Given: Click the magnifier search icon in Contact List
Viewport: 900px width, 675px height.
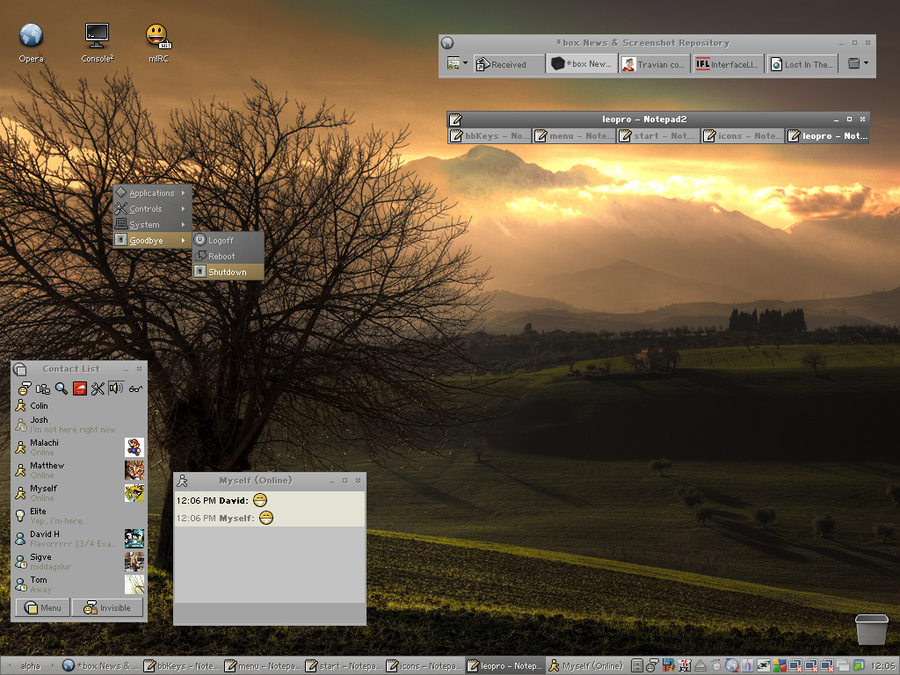Looking at the screenshot, I should coord(62,388).
